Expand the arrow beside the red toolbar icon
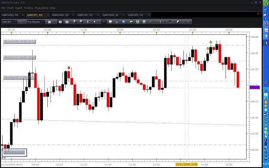Screen dimensions: 269x168 [25, 22]
